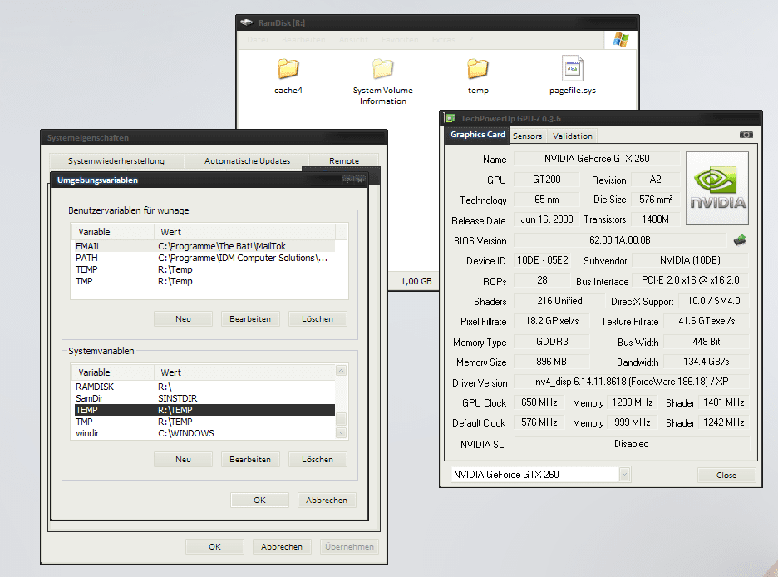Click Neu under Benutzervariablen

(183, 319)
